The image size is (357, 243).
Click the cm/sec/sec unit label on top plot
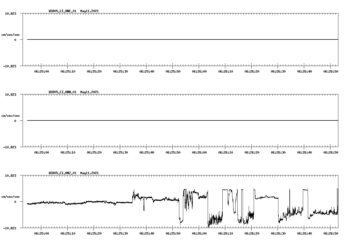pyautogui.click(x=11, y=34)
